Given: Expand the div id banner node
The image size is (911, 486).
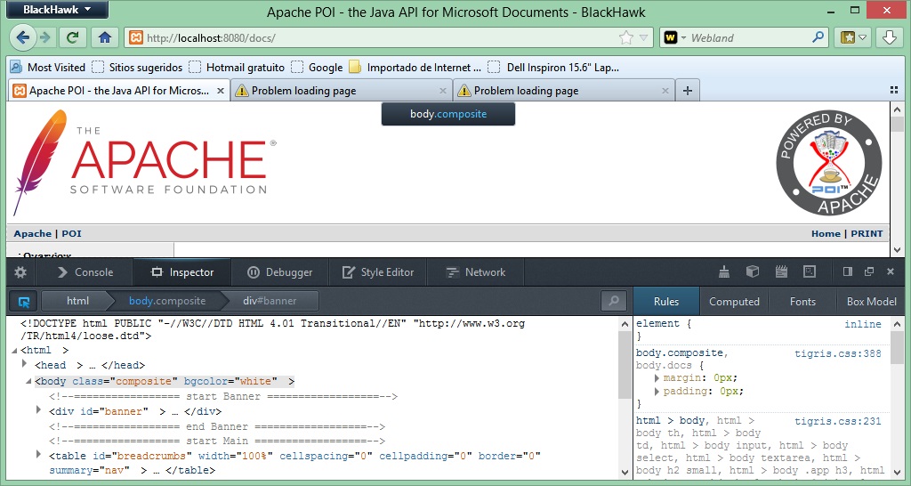Looking at the screenshot, I should coord(39,410).
